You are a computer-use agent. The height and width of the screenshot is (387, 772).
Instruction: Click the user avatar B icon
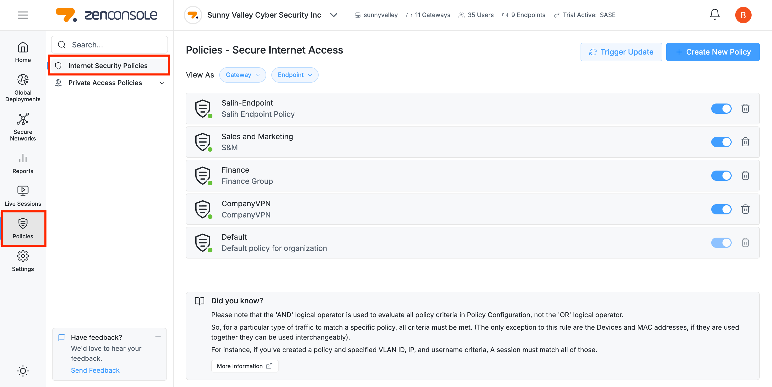pyautogui.click(x=743, y=15)
